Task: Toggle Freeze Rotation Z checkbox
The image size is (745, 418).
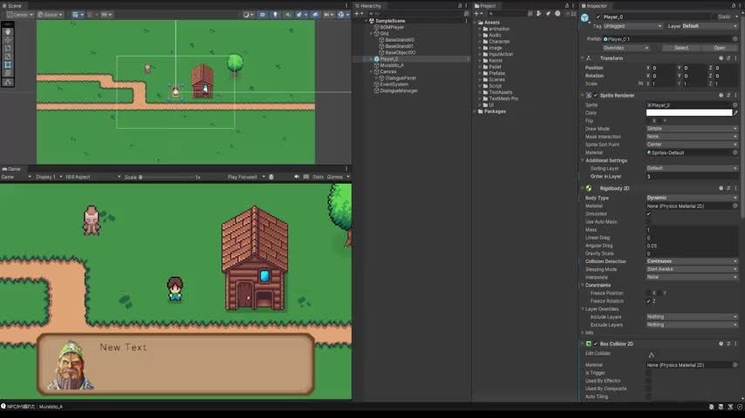Action: 648,300
